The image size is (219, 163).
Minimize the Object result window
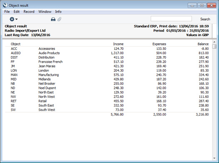coord(192,5)
